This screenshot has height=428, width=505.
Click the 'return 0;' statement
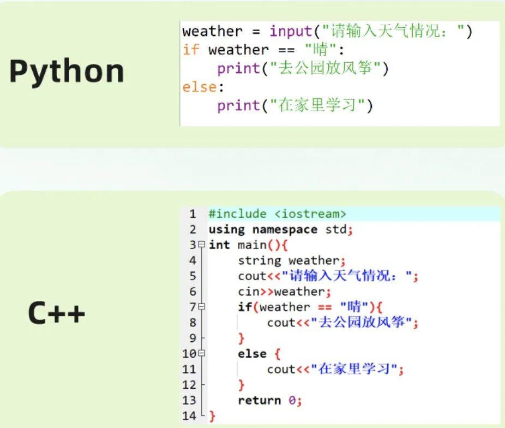point(270,400)
